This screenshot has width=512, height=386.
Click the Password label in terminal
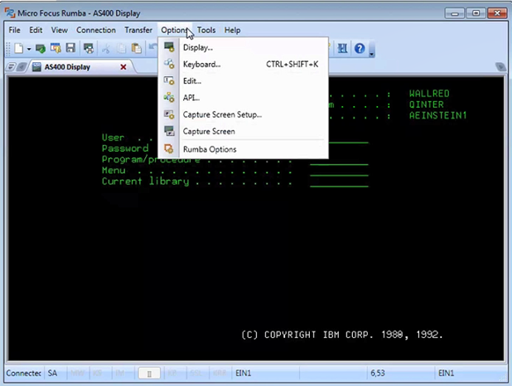(x=125, y=148)
